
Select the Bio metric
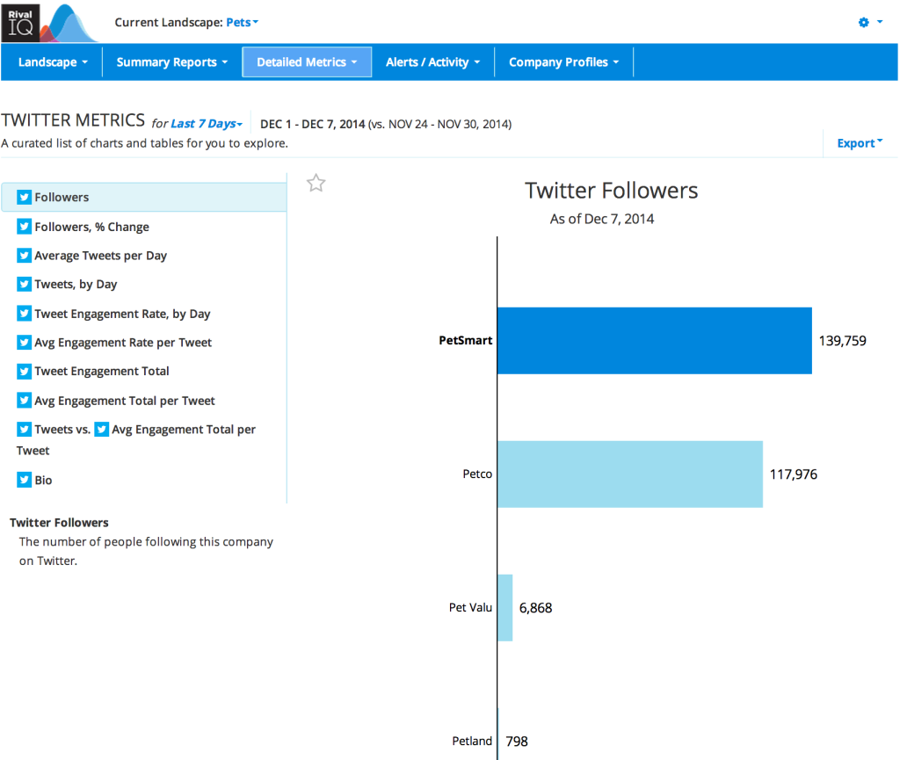point(43,480)
